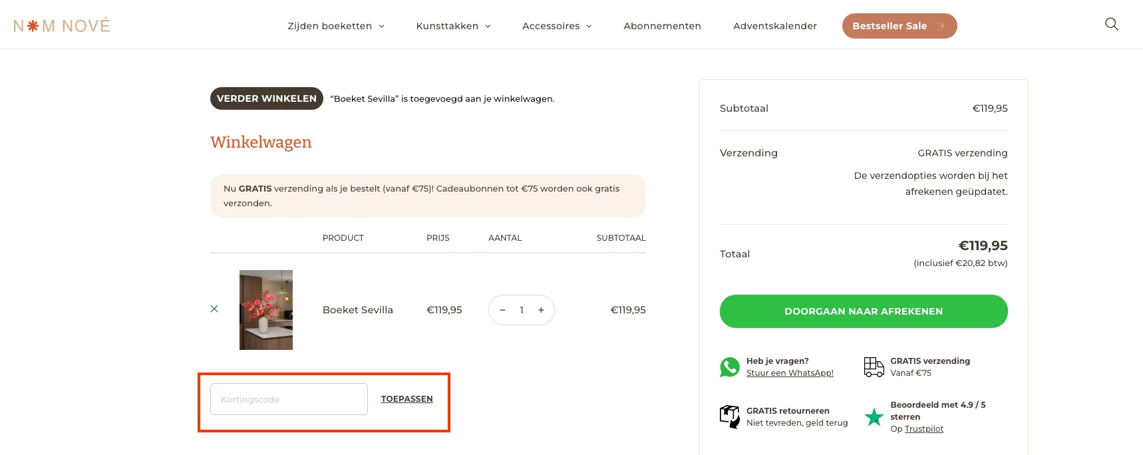
Task: Select Adventskalender in the navigation
Action: click(x=774, y=26)
